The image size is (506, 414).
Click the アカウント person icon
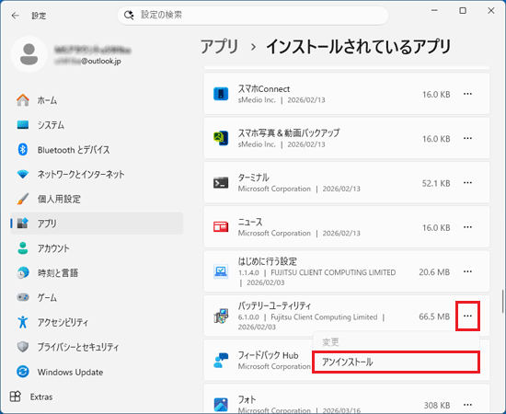click(23, 248)
